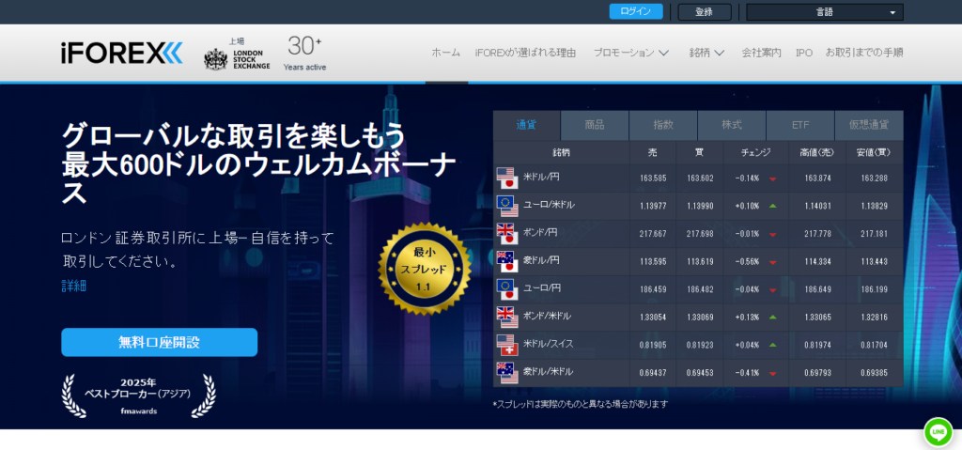The image size is (962, 450).
Task: Click the ユーロ/米ドル instrument name
Action: (x=549, y=205)
